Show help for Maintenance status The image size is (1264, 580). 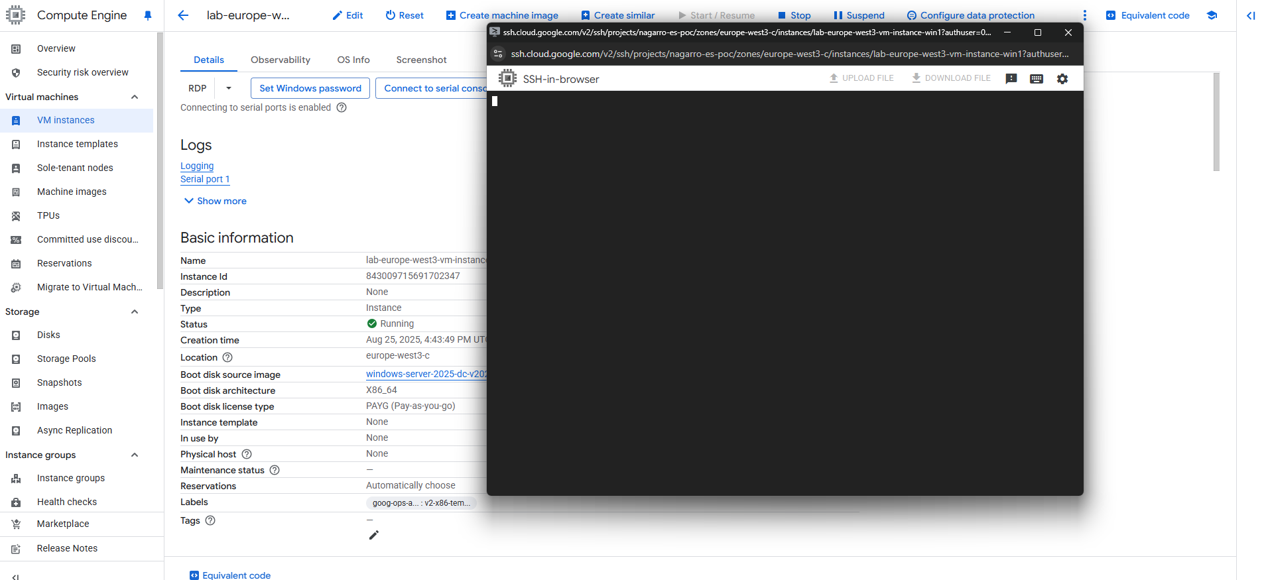point(275,470)
